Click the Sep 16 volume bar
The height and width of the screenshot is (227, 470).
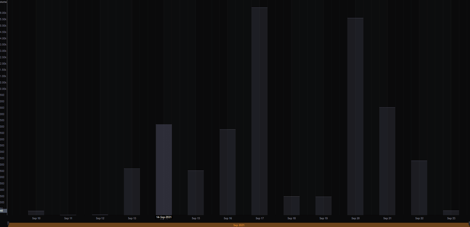coord(228,172)
